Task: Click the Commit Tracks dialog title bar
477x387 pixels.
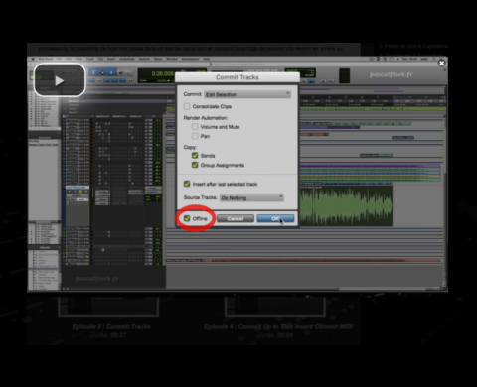Action: click(x=238, y=77)
